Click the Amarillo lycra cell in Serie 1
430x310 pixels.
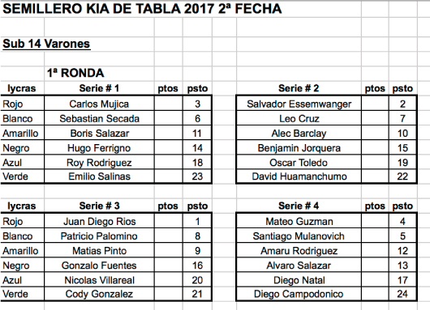22,134
